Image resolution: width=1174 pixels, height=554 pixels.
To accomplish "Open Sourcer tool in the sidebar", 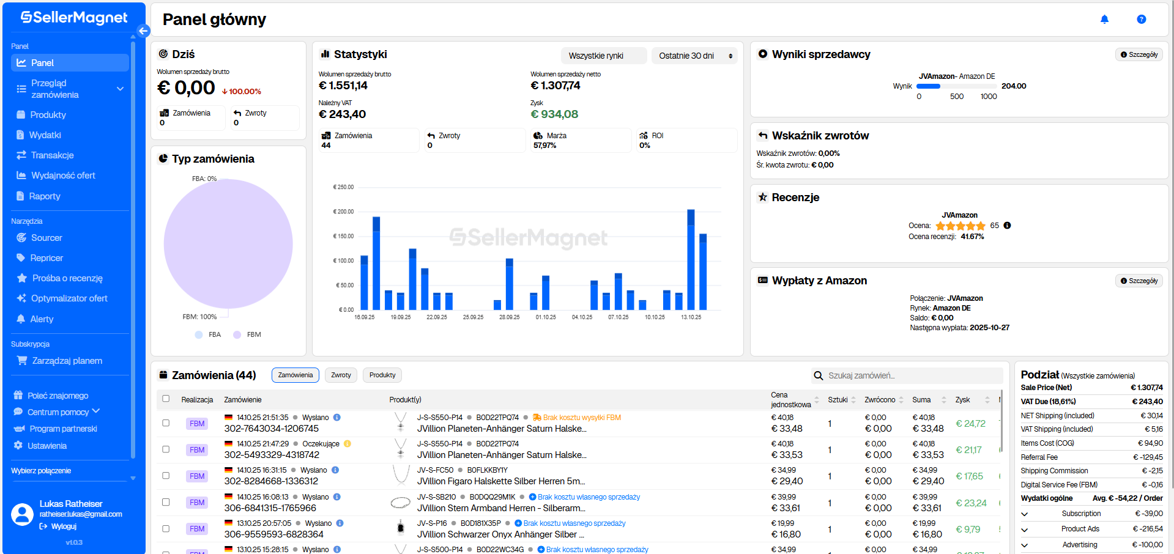I will click(x=46, y=238).
